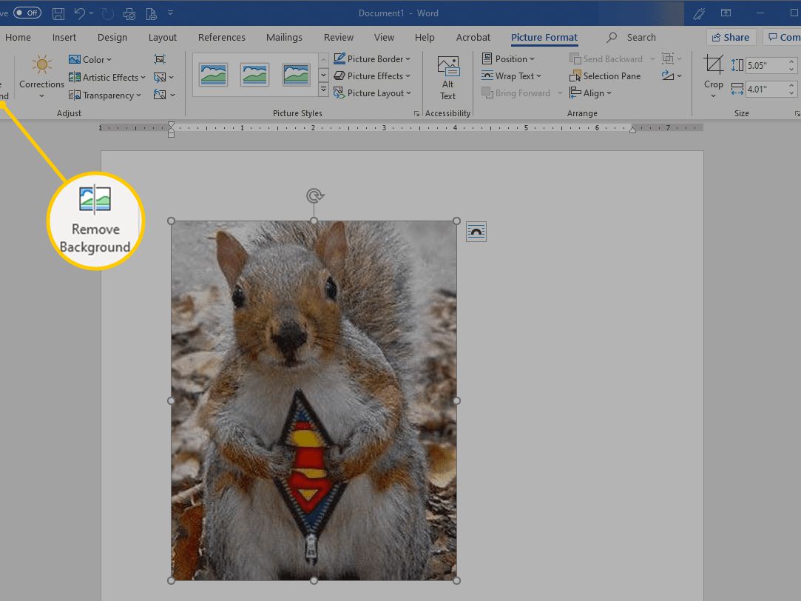
Task: Click the Quick Print icon in quick access
Action: (129, 13)
